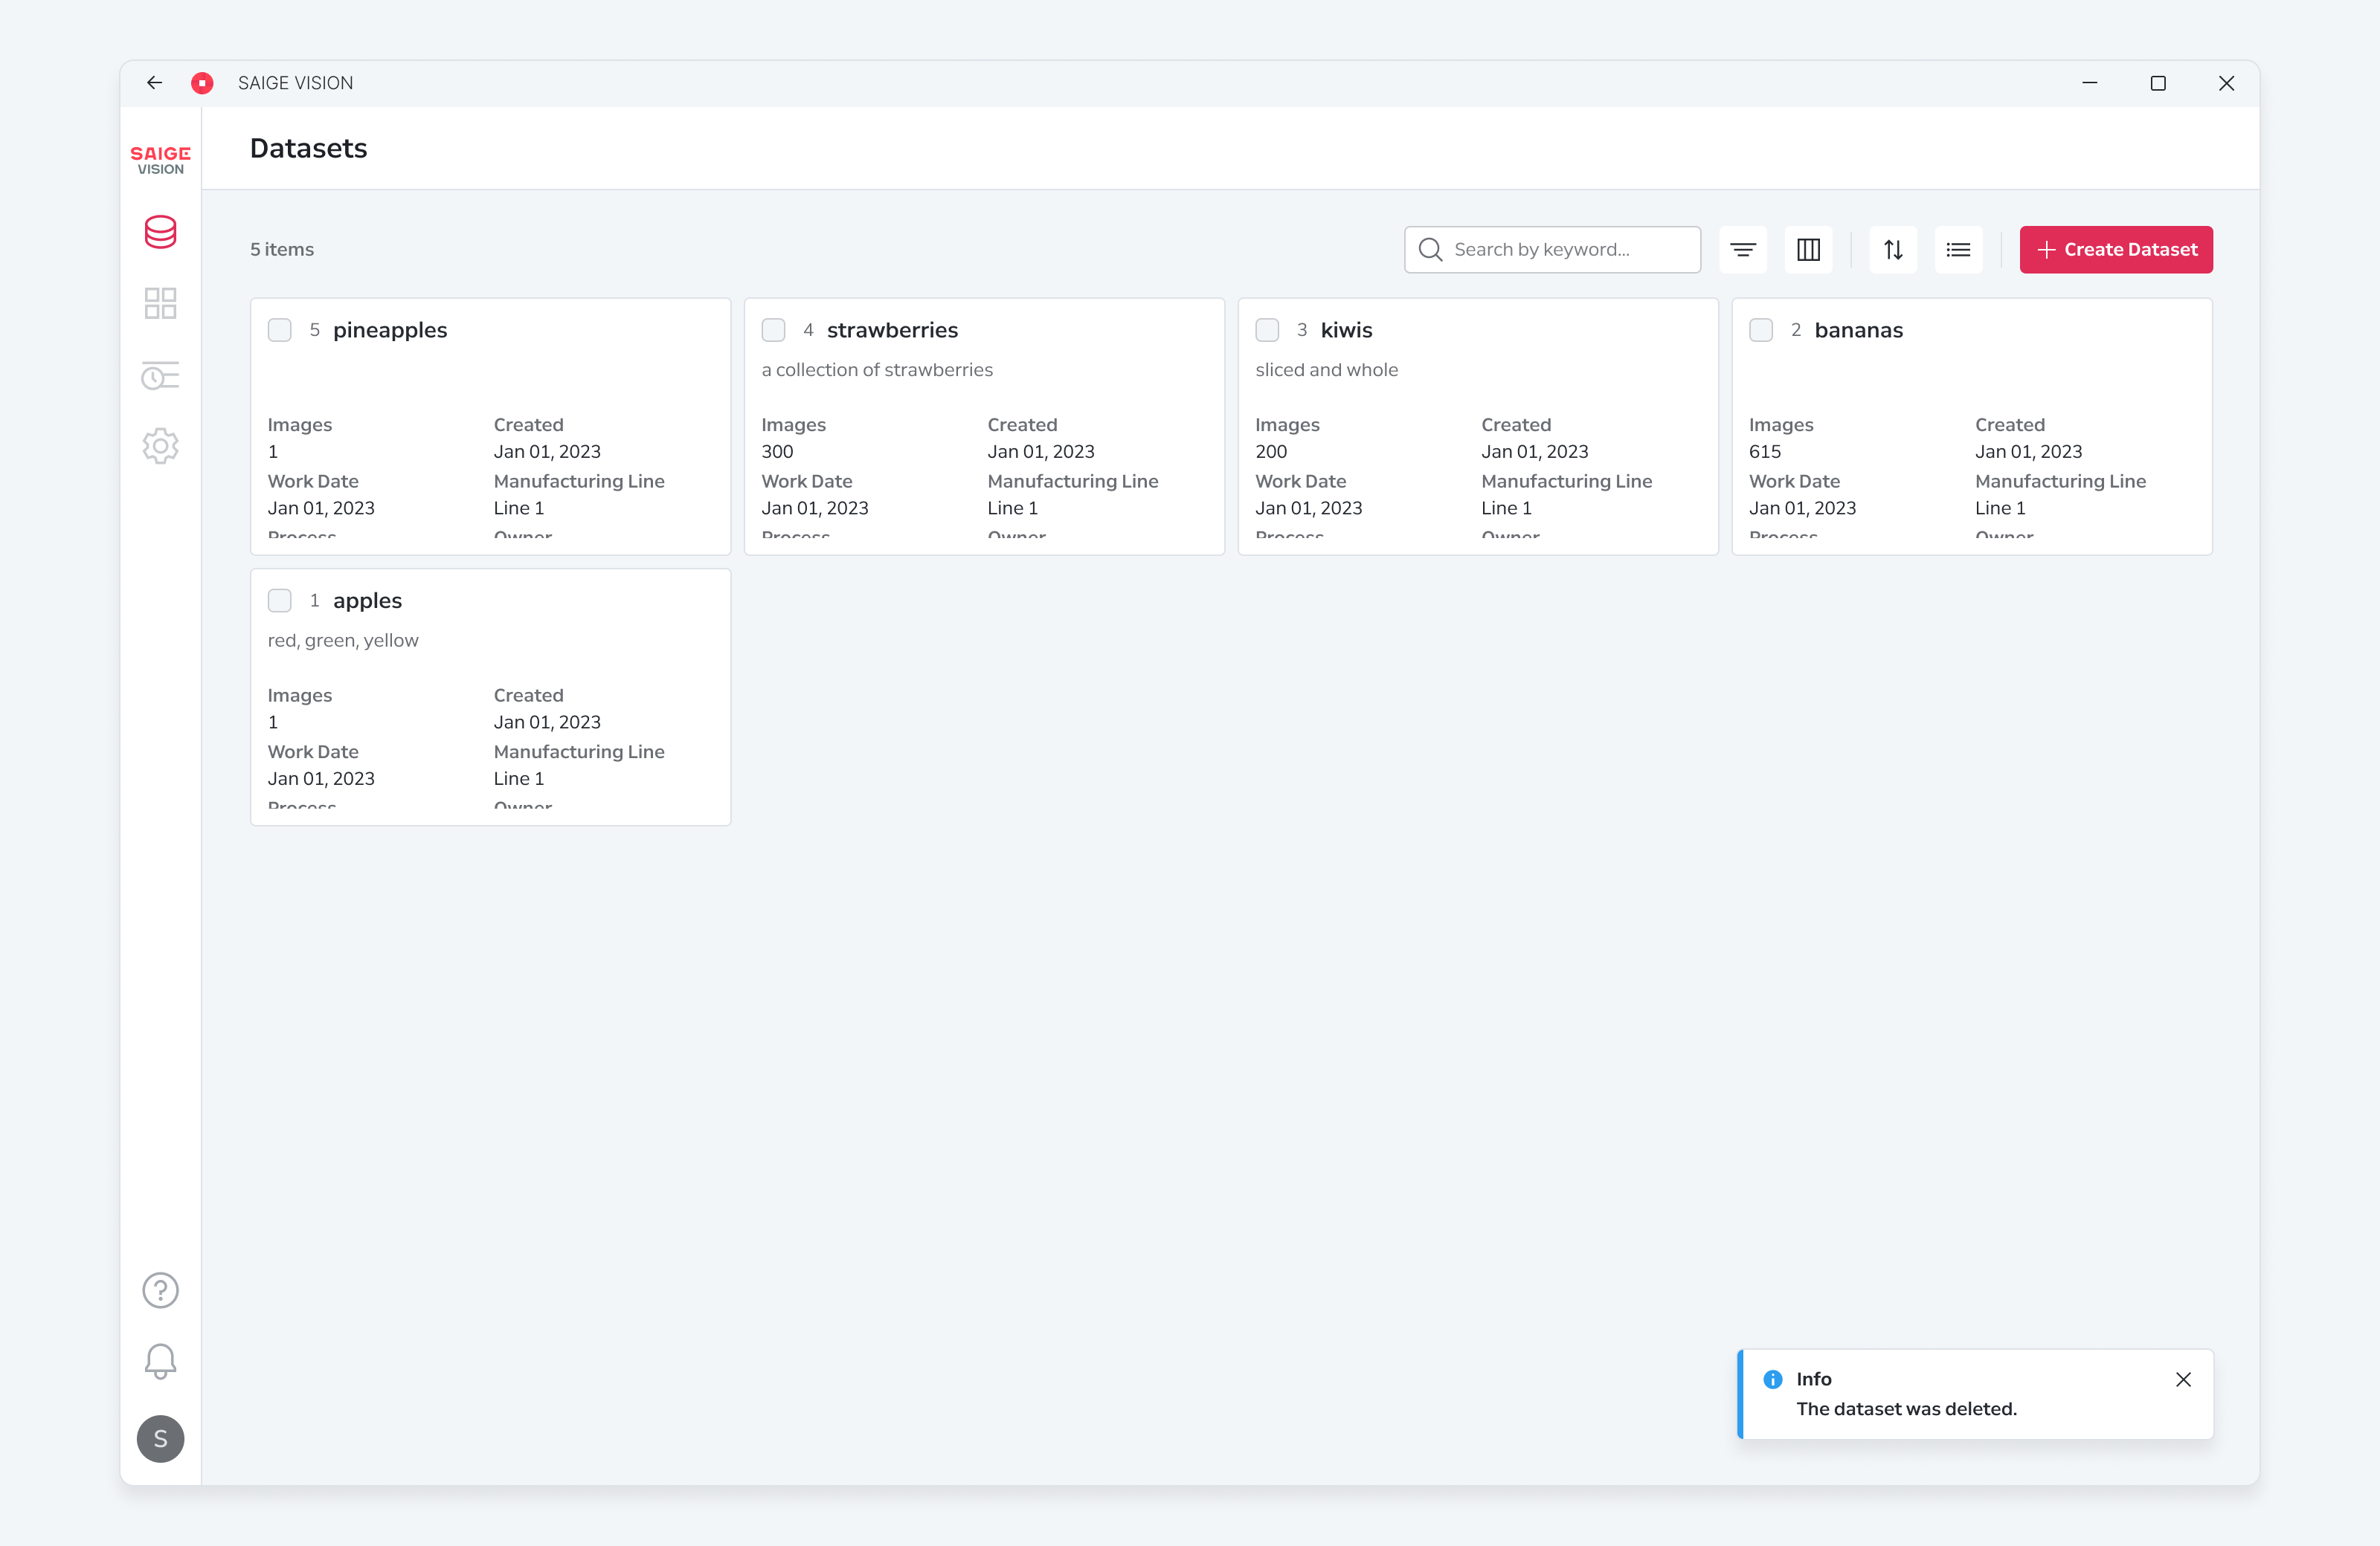Click the Create Dataset button
Screen dimensions: 2380x1546
(x=2116, y=250)
